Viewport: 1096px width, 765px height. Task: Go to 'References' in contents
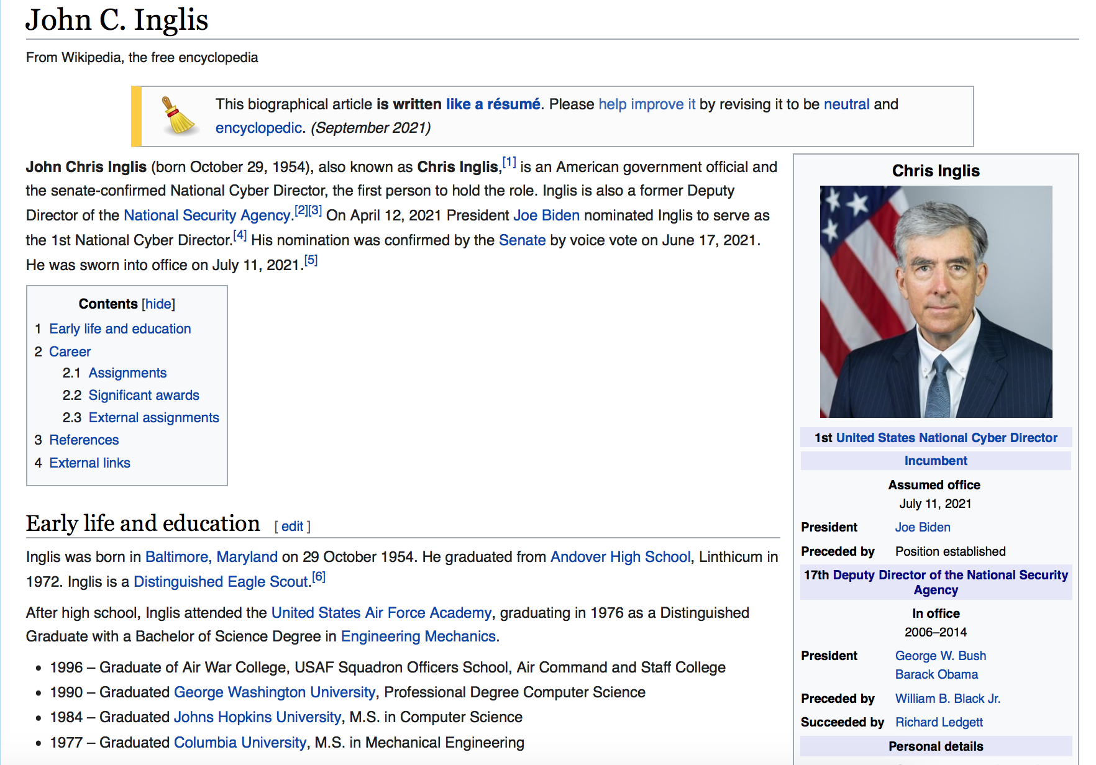coord(84,440)
